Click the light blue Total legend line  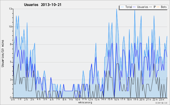(x=122, y=7)
